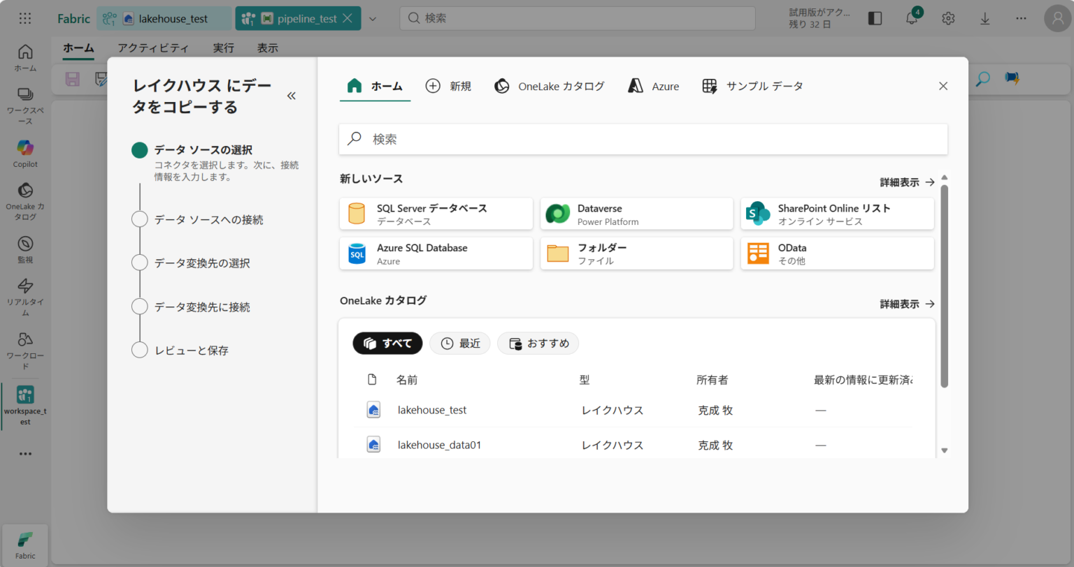The height and width of the screenshot is (567, 1074).
Task: Choose SharePoint Online リスト source
Action: coord(838,214)
